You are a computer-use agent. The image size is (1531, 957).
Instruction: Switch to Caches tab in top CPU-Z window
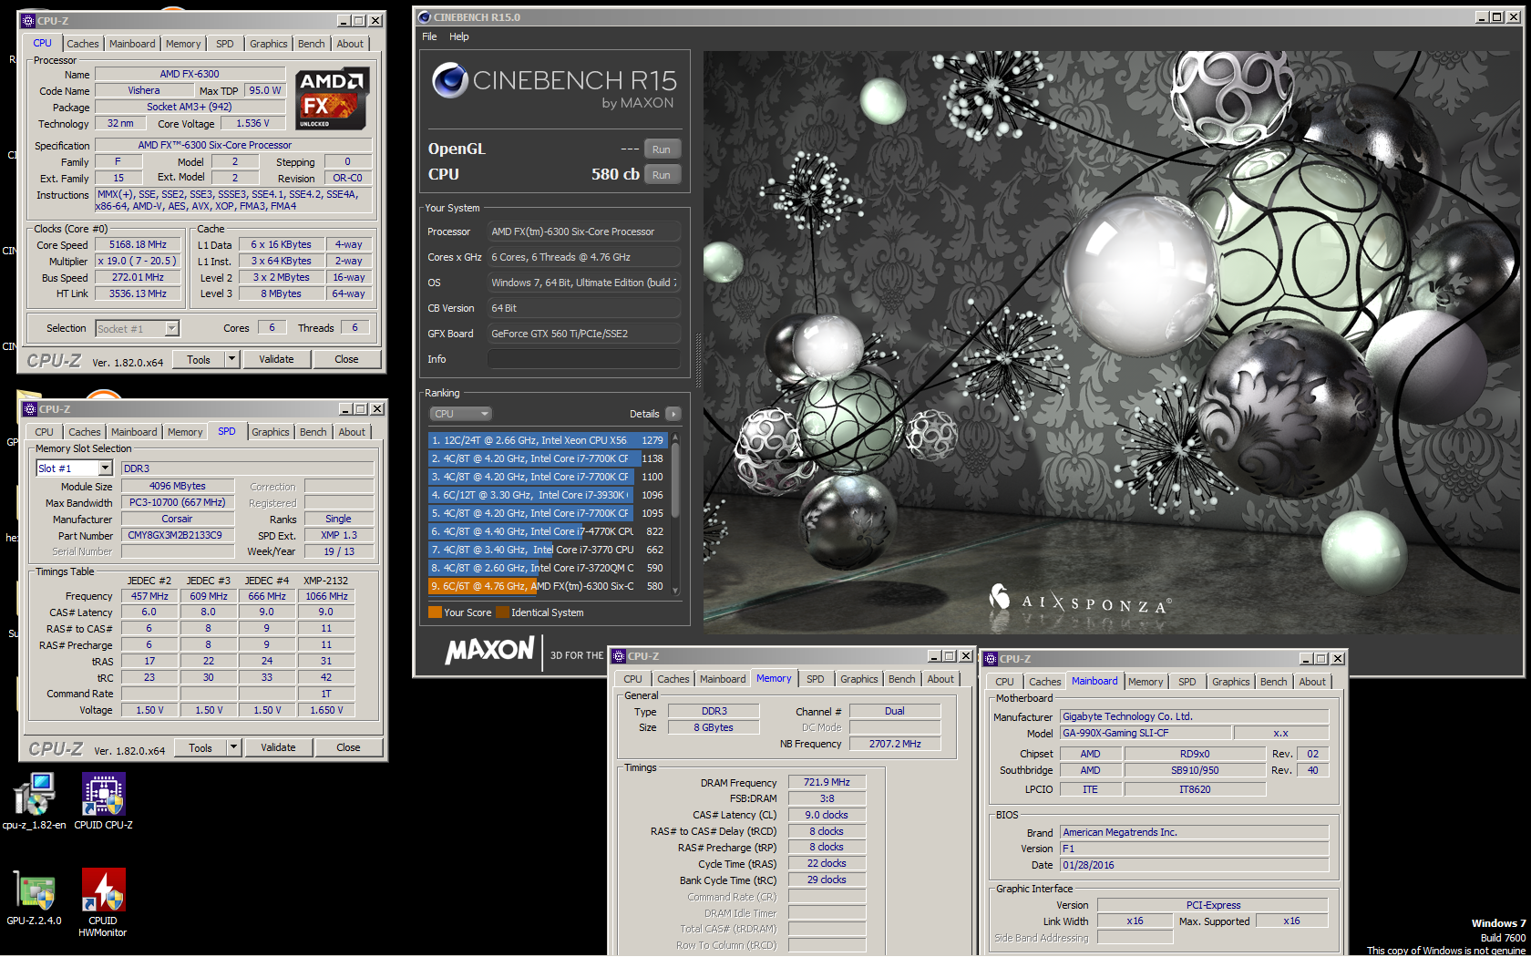[x=83, y=44]
